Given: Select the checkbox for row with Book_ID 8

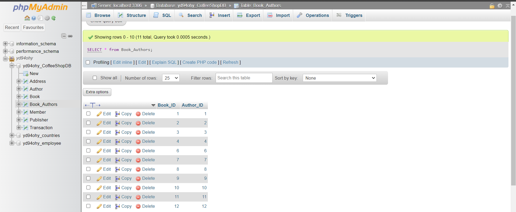Looking at the screenshot, I should 88,169.
